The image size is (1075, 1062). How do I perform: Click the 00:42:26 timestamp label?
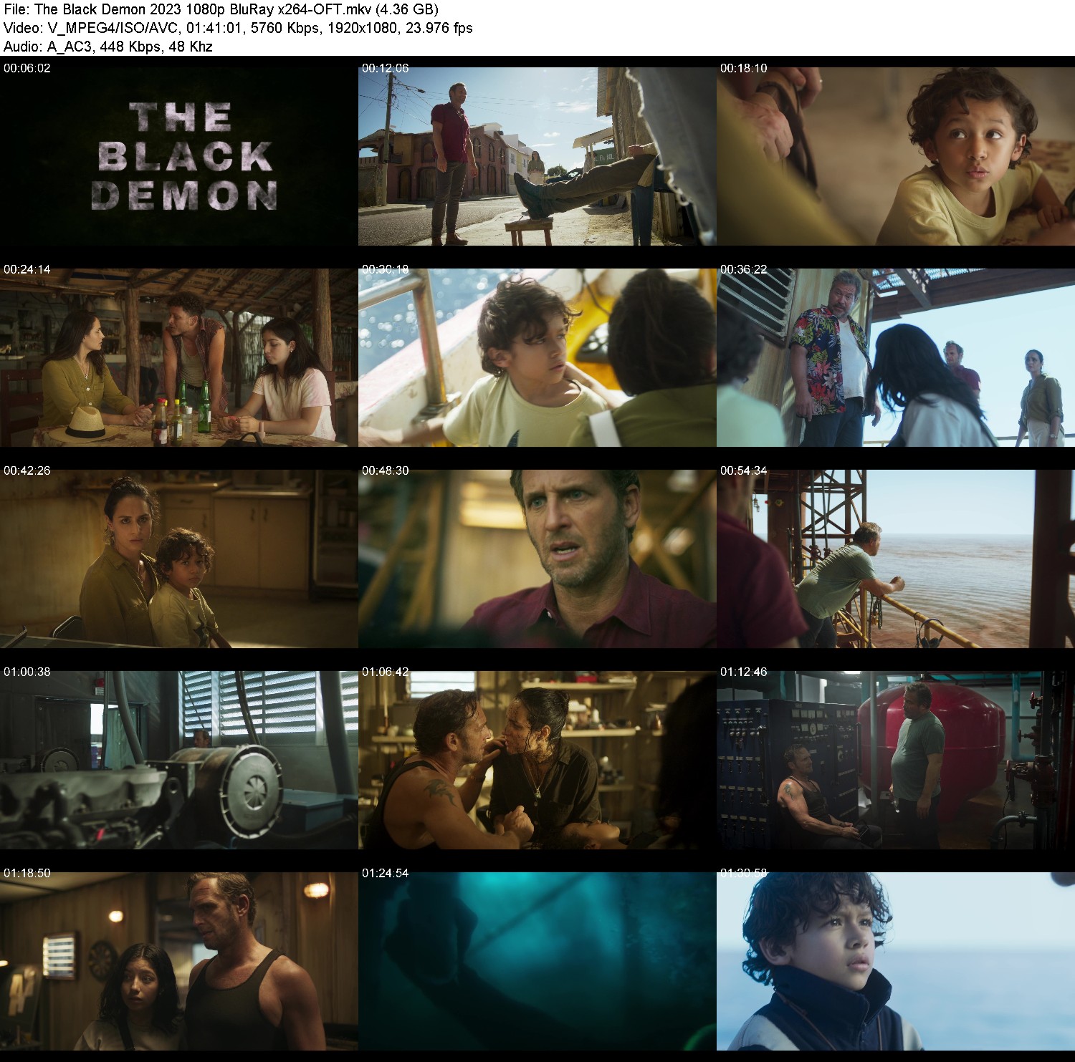click(27, 470)
